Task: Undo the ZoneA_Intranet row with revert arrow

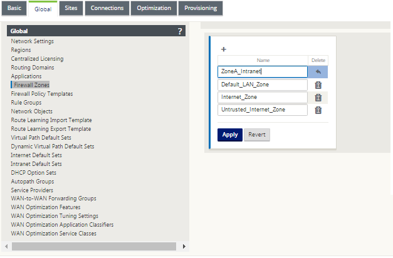Action: click(318, 72)
